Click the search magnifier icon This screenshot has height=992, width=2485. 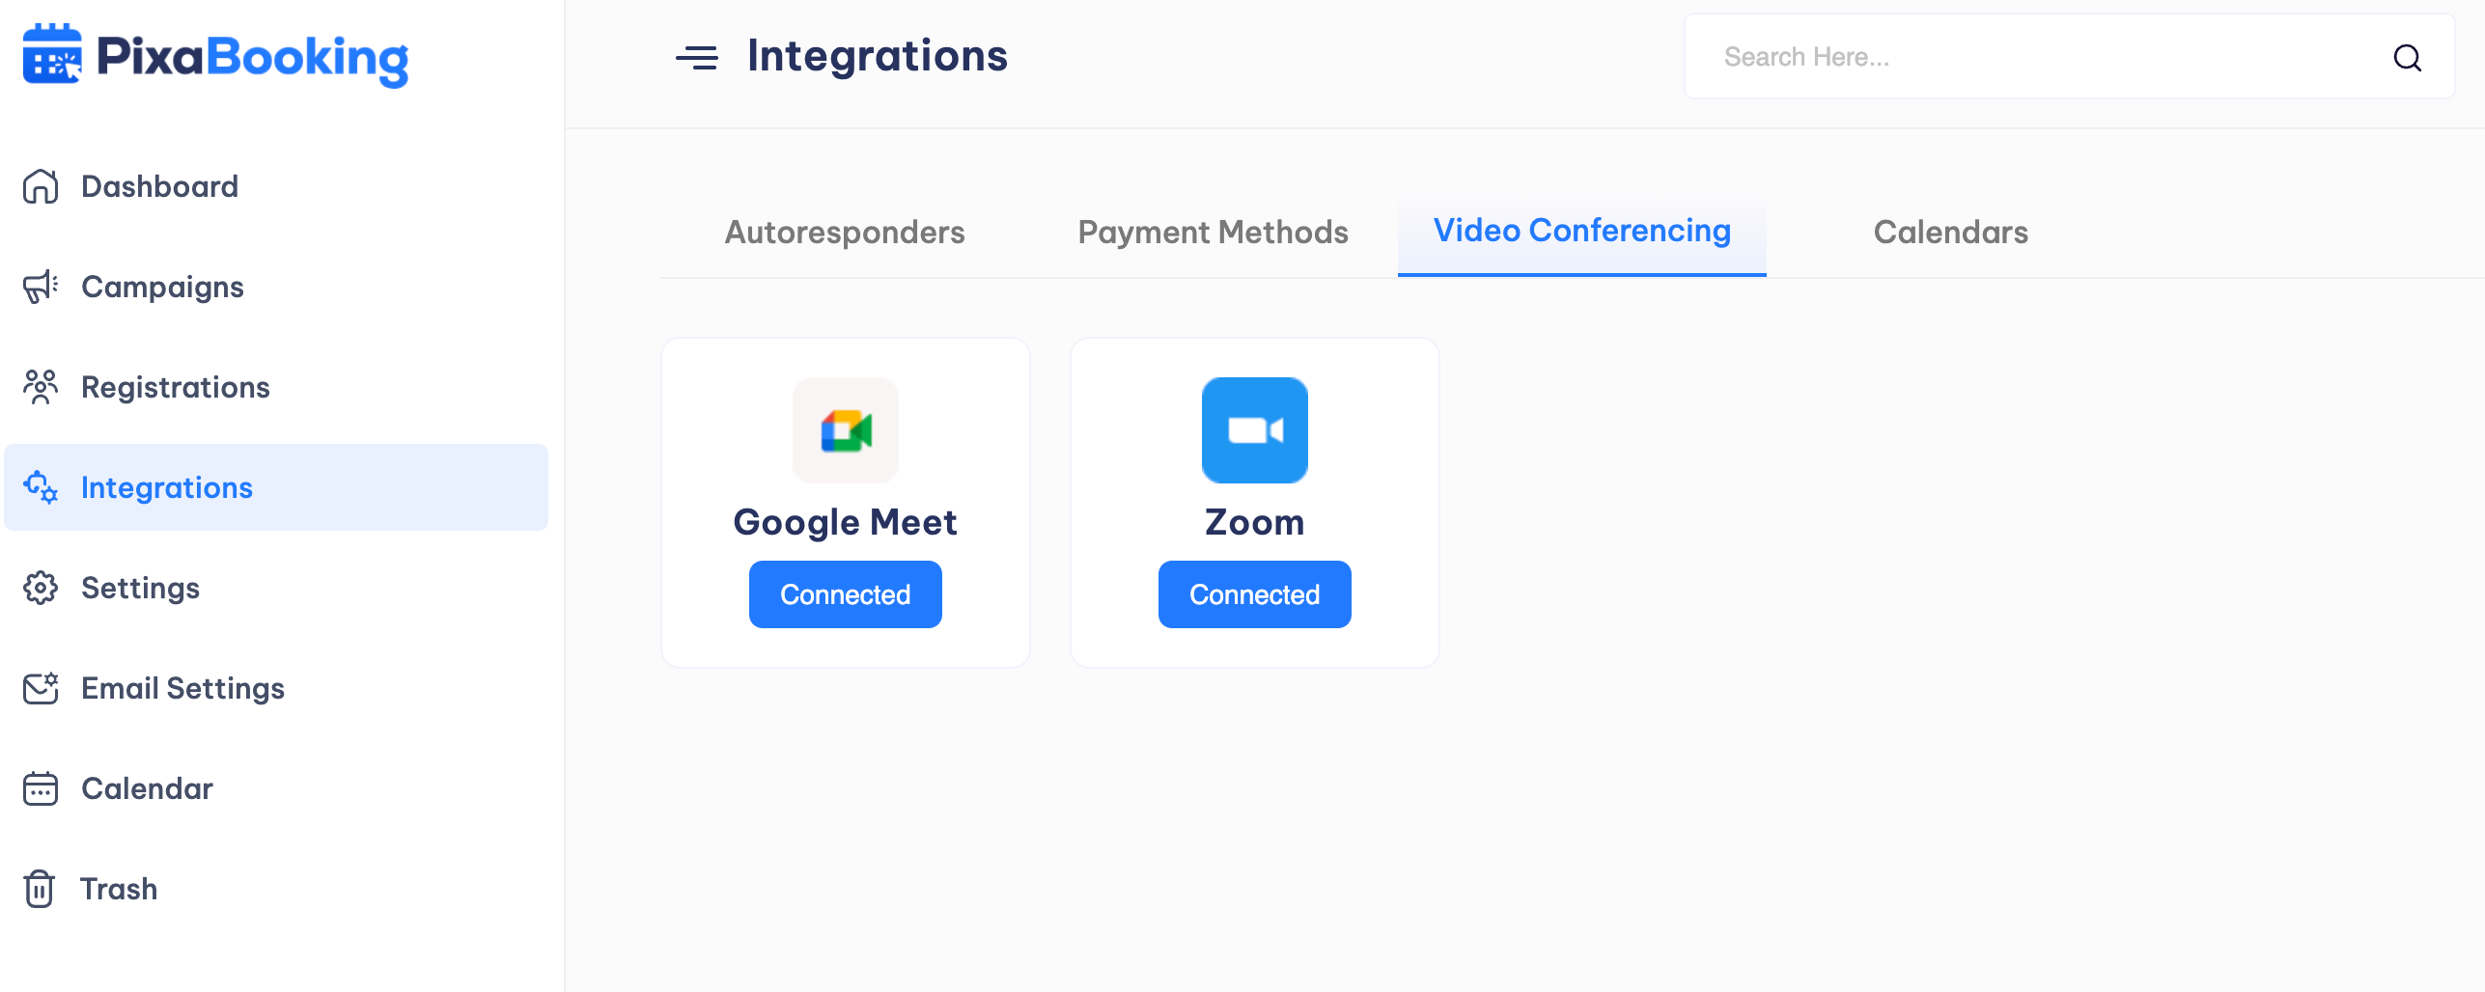click(2408, 58)
